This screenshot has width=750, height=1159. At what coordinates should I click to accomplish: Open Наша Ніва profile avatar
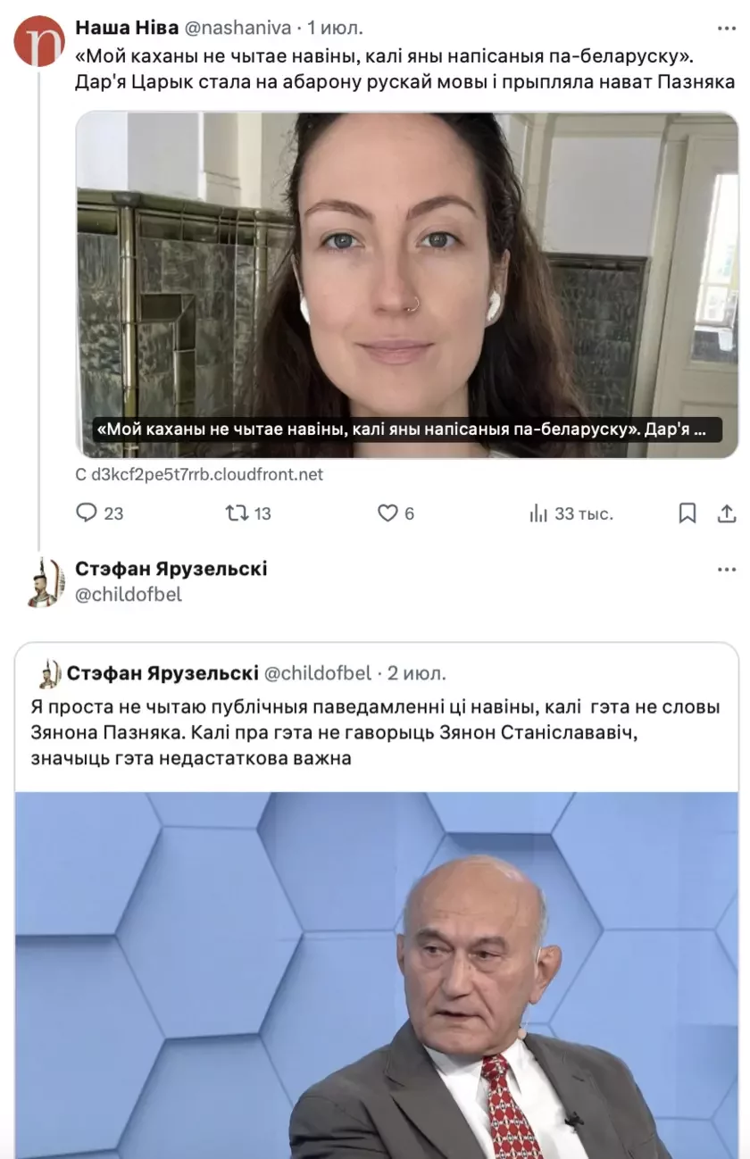[39, 41]
